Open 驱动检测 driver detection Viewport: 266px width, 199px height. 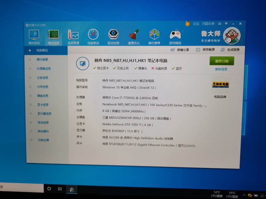pos(113,37)
